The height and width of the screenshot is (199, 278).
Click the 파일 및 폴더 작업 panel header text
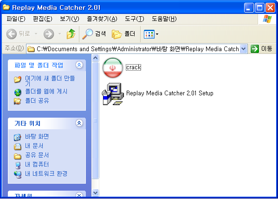(x=39, y=65)
